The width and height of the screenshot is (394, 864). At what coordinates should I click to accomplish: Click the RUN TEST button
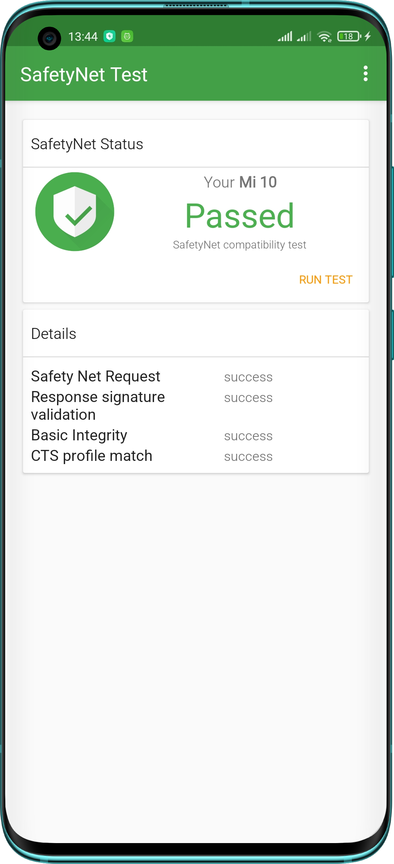[x=326, y=280]
